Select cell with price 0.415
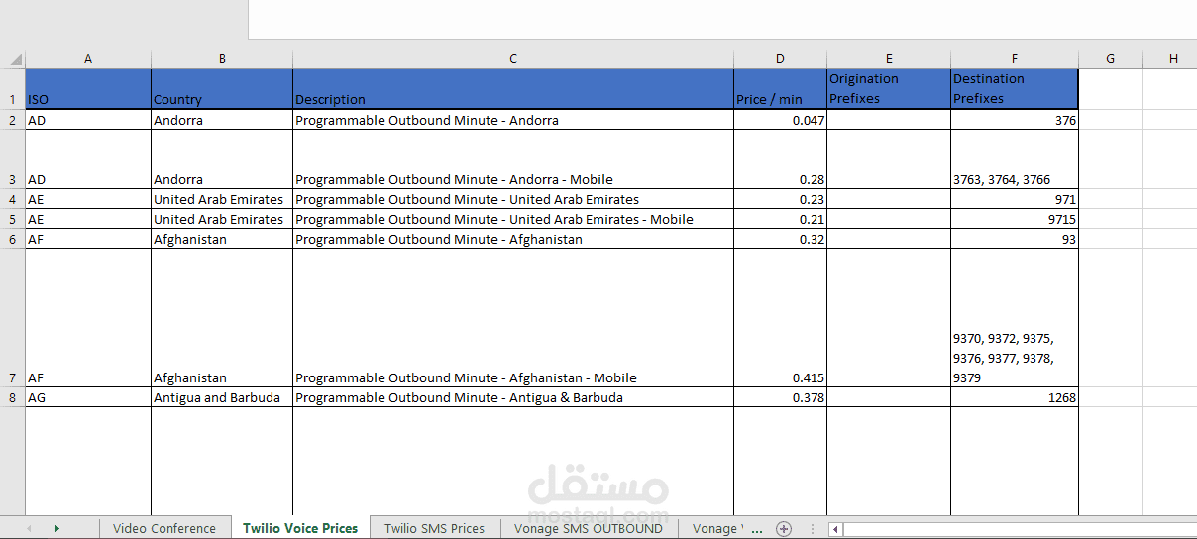1197x539 pixels. tap(780, 318)
